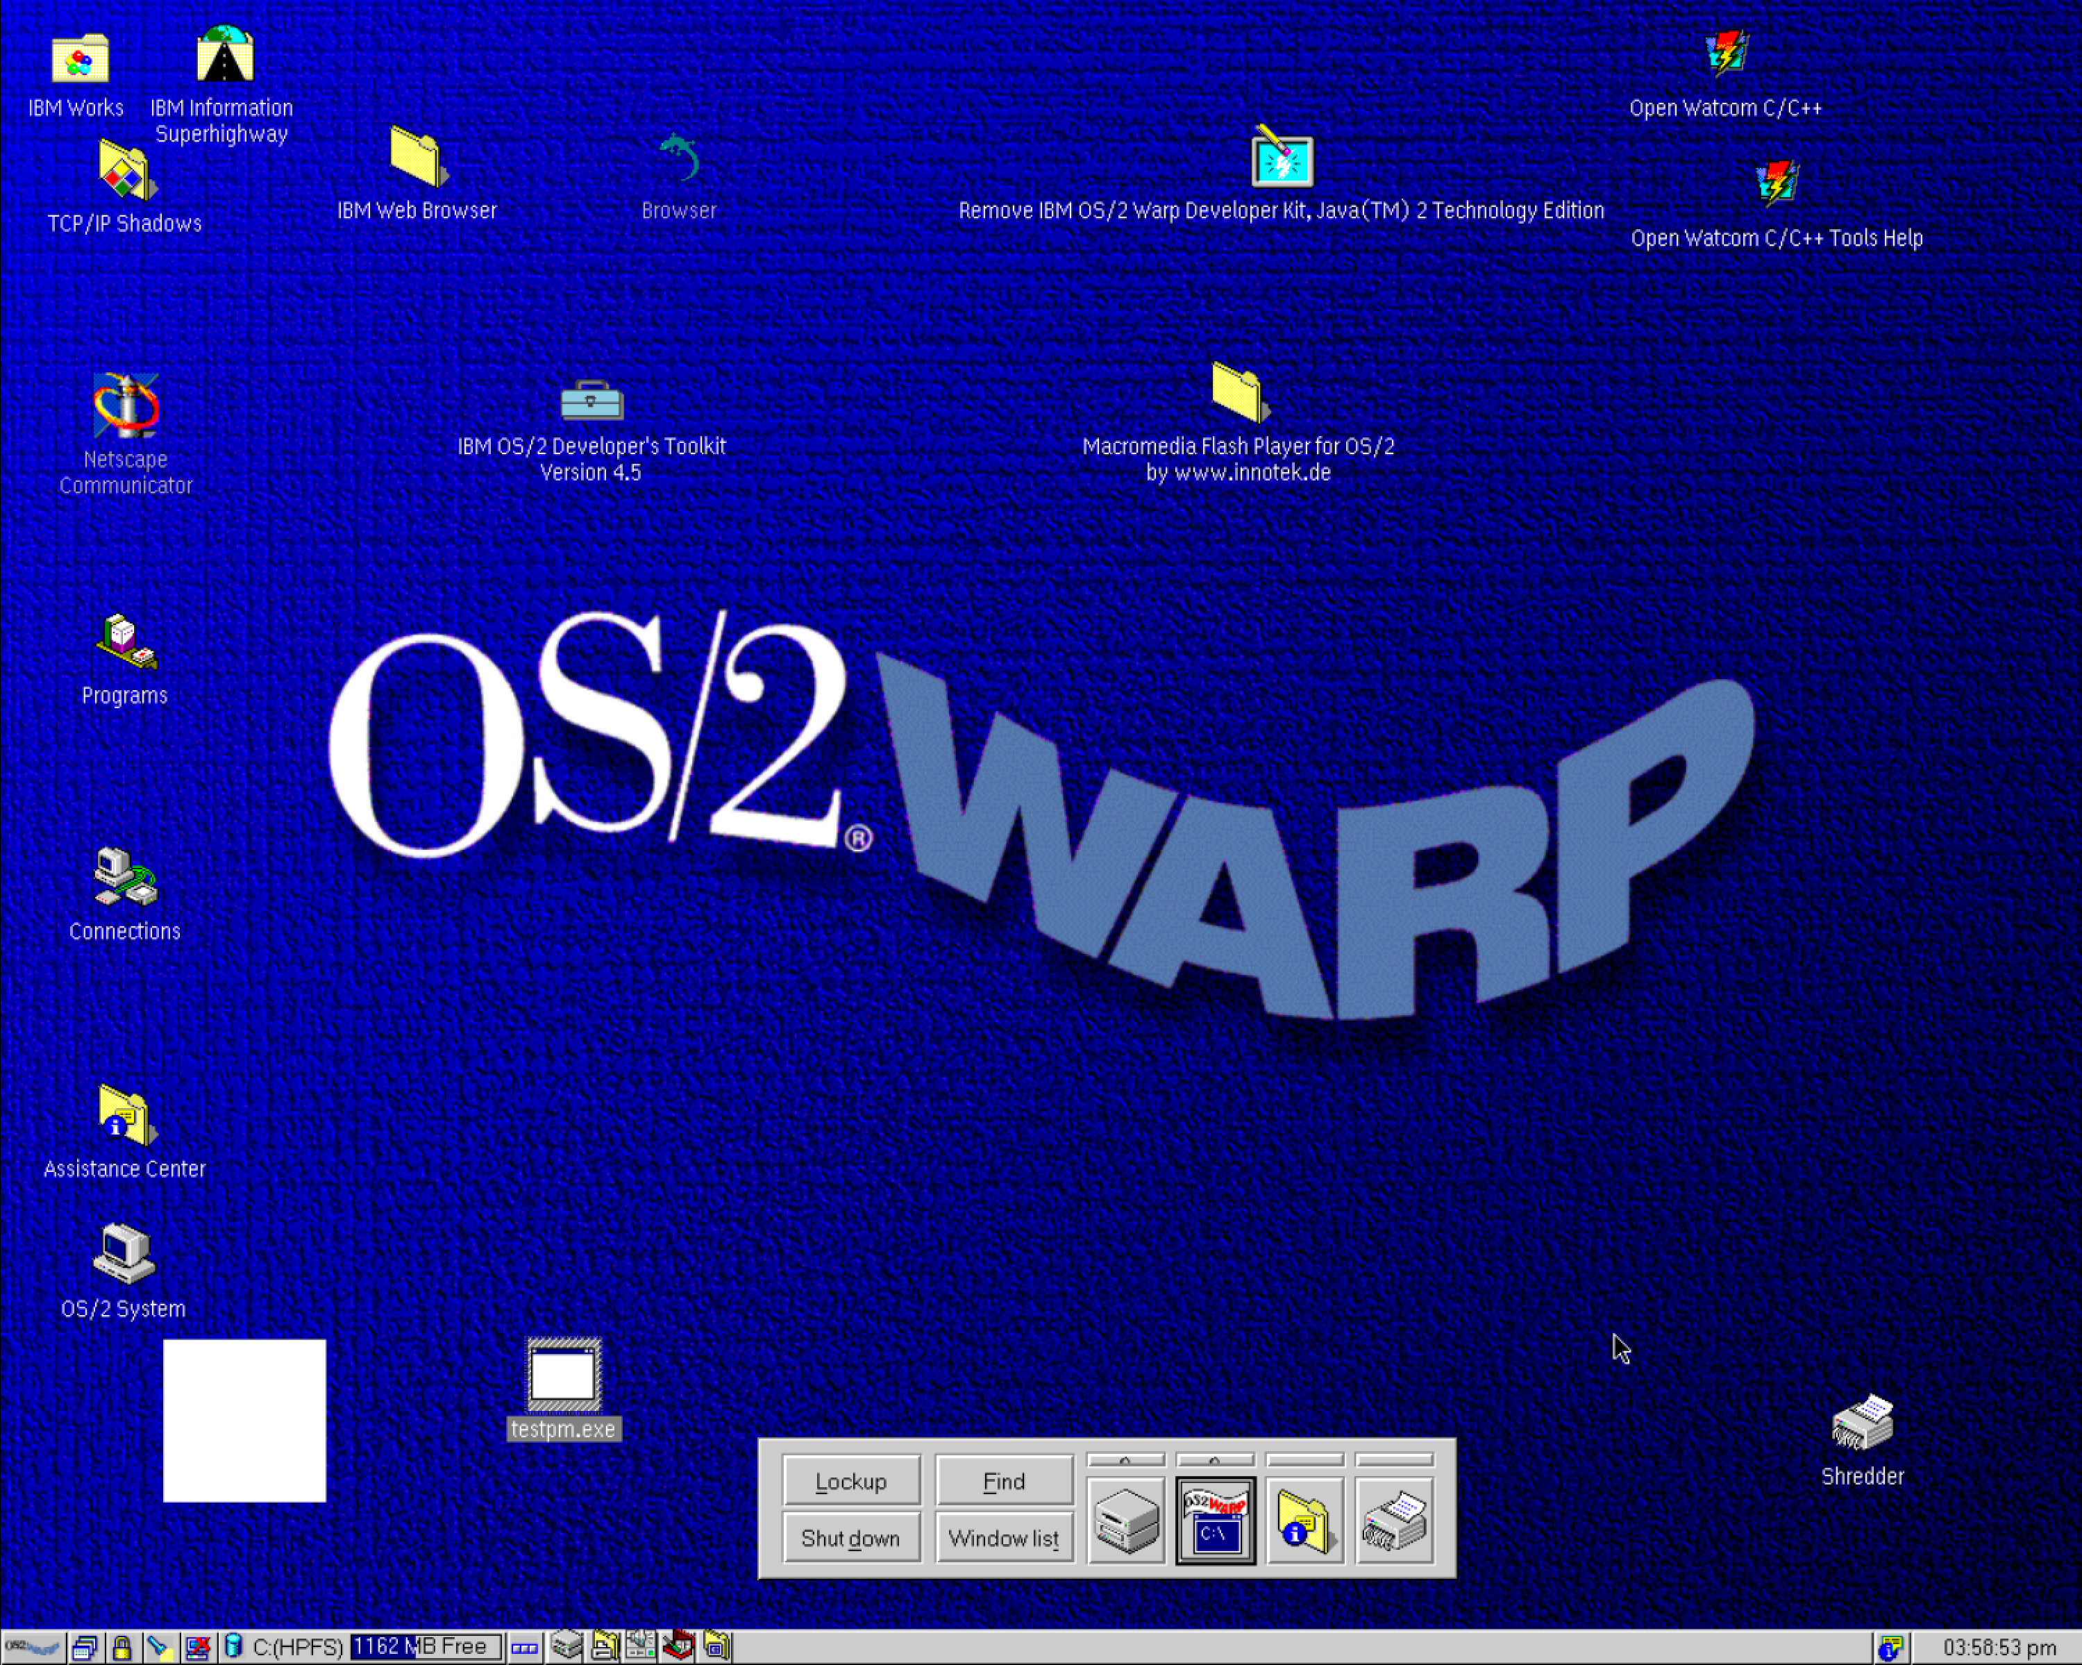Select the testpm.exe program icon
The image size is (2082, 1665).
tap(564, 1375)
